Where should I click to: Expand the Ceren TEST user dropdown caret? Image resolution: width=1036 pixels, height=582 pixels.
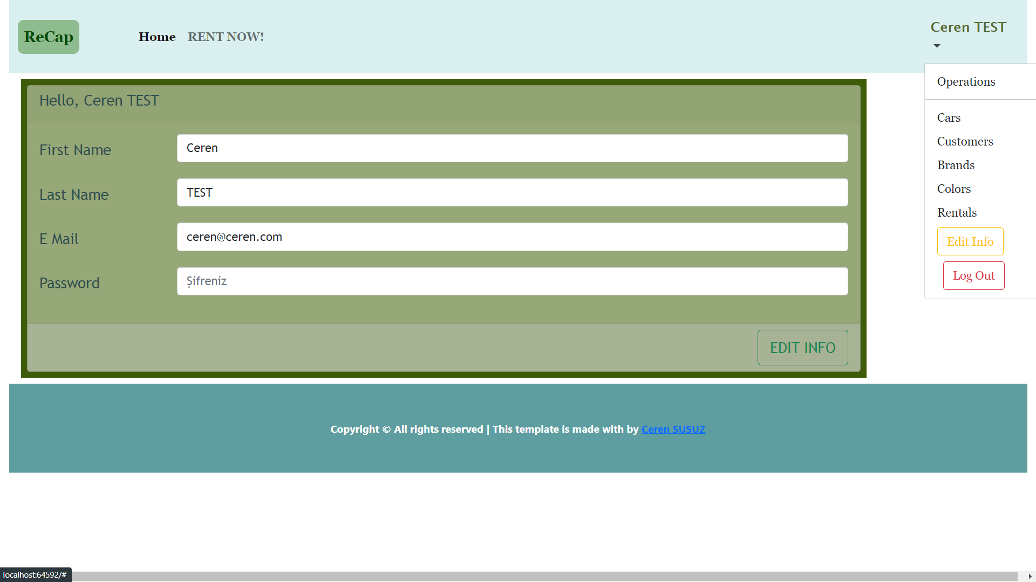coord(937,46)
